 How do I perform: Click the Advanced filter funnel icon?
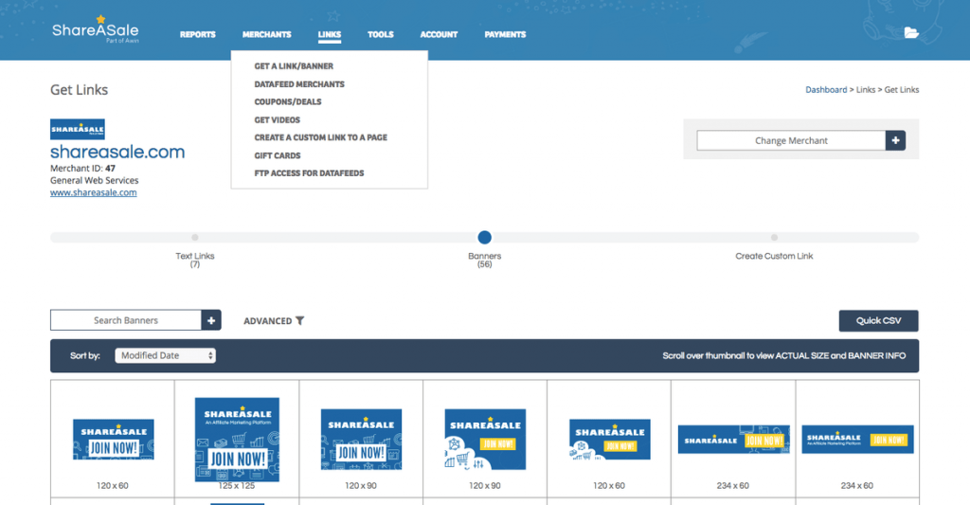(300, 320)
